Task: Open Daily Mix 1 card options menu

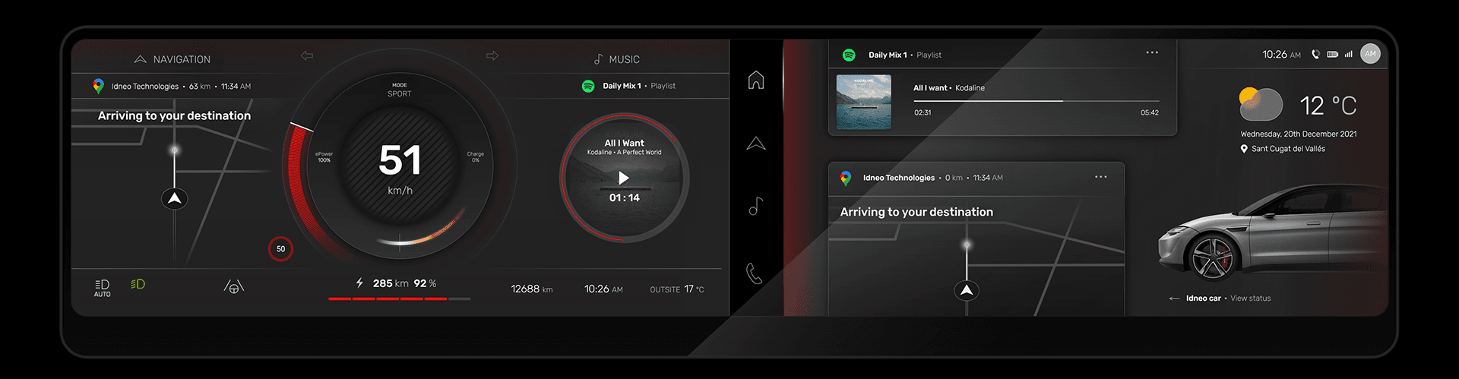Action: click(x=1152, y=53)
